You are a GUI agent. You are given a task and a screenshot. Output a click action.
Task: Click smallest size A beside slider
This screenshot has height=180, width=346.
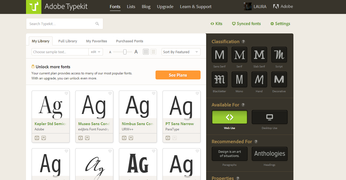tap(110, 52)
